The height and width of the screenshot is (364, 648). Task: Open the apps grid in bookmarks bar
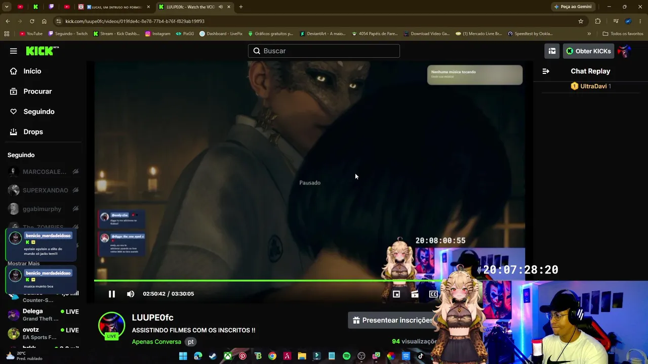pyautogui.click(x=7, y=34)
